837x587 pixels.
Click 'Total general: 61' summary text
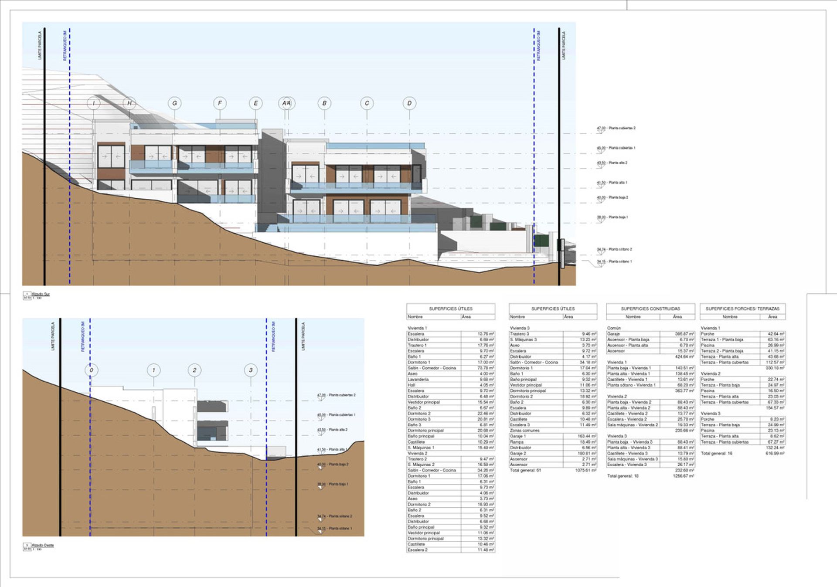click(x=525, y=470)
